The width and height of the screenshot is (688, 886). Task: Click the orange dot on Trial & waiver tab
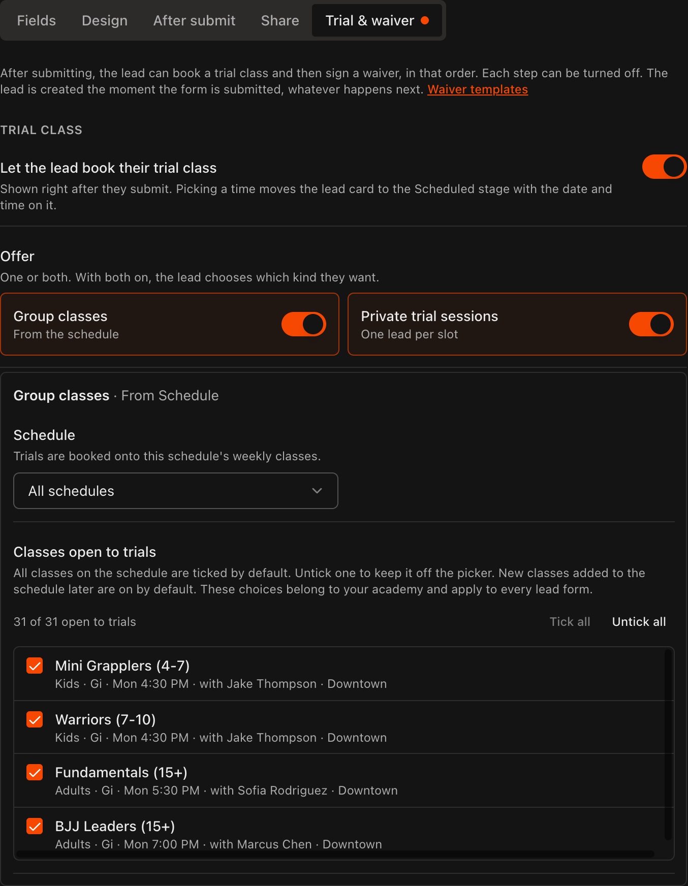coord(425,21)
